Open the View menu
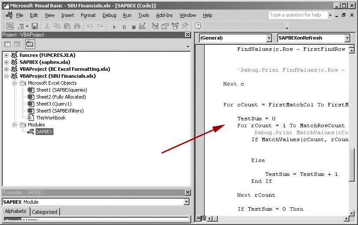 [x=50, y=15]
